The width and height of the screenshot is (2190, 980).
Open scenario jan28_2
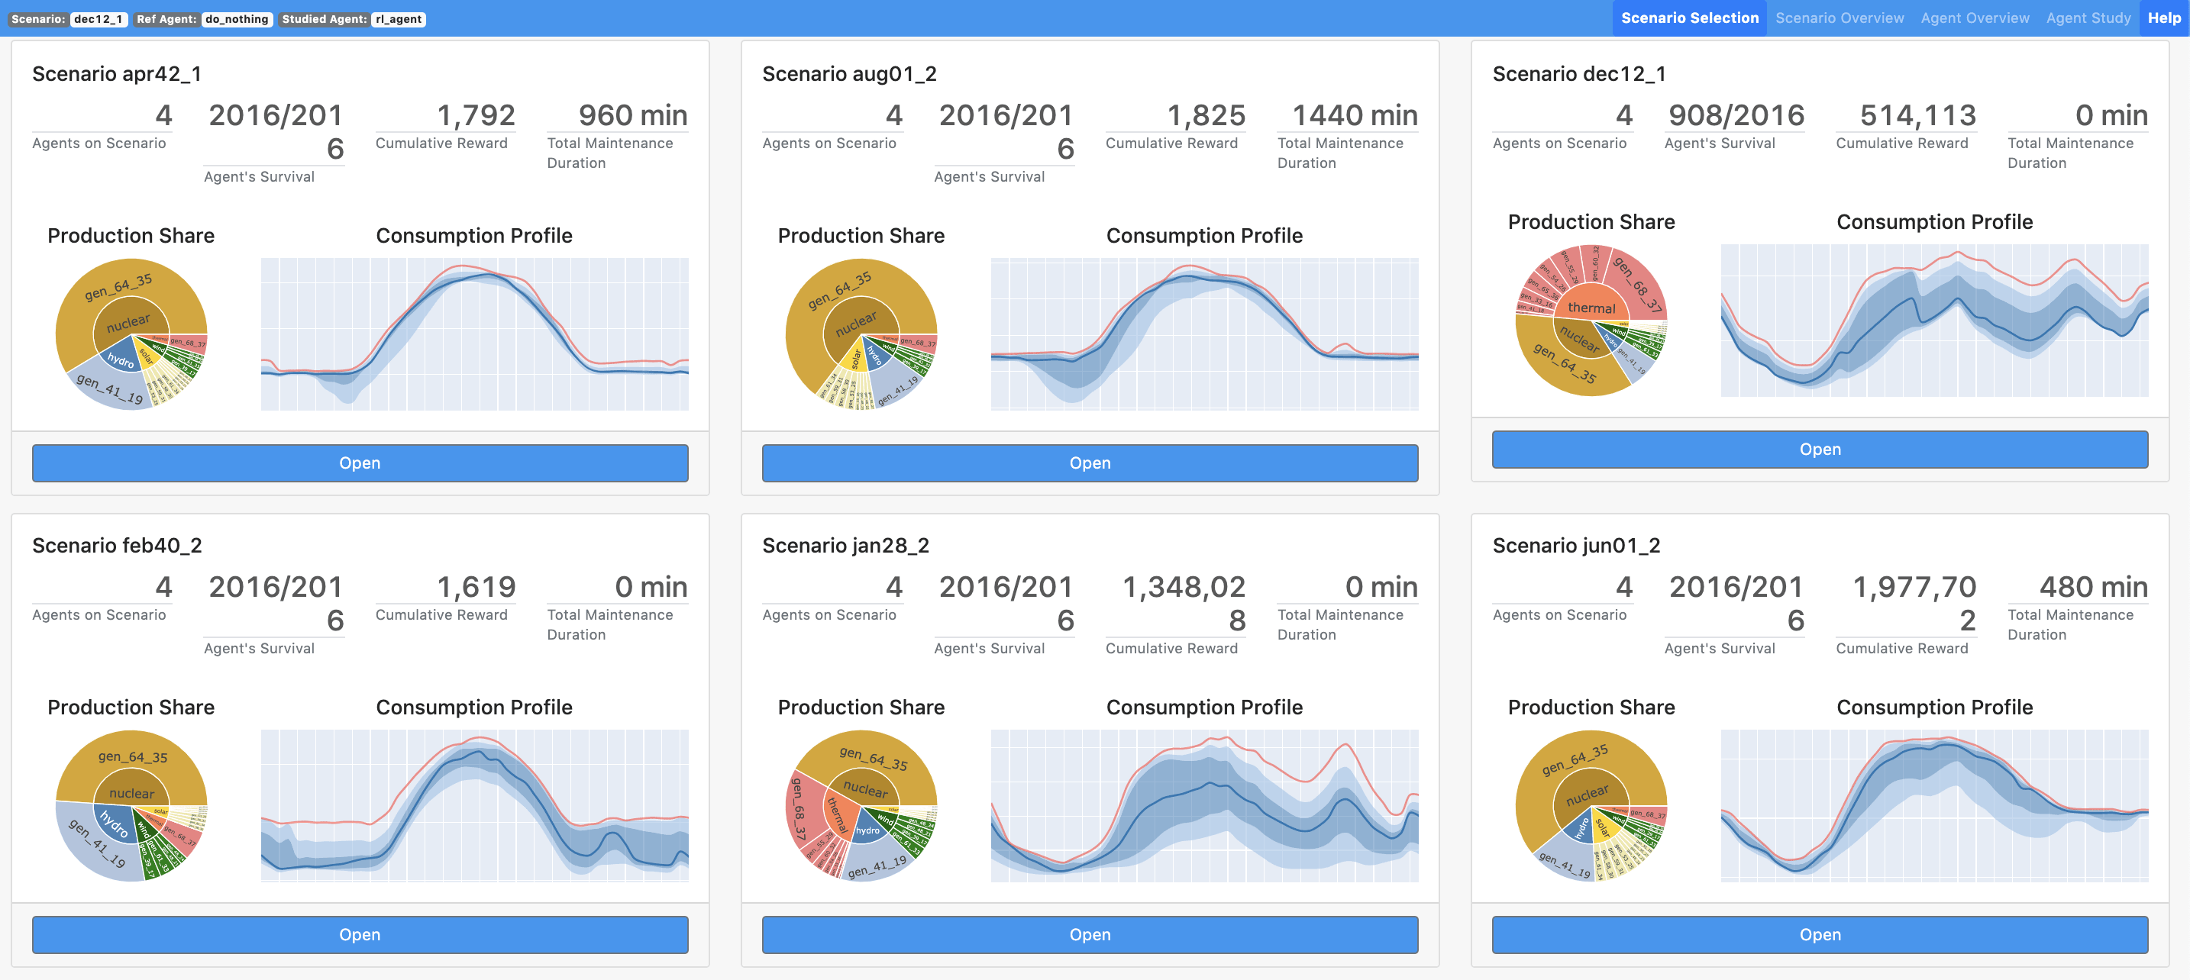[x=1089, y=934]
